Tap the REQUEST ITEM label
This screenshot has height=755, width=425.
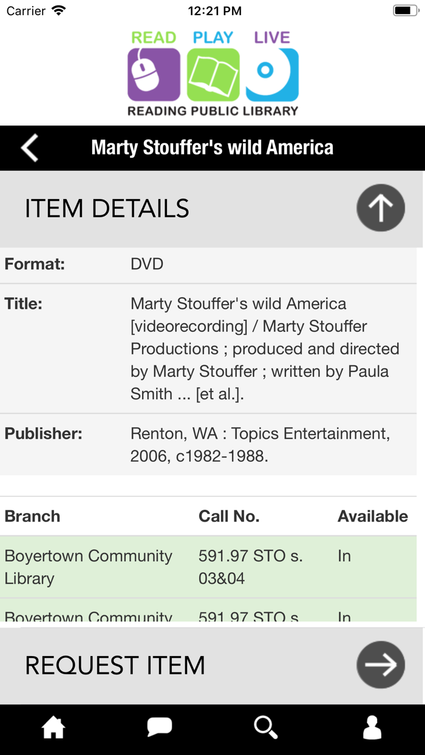(x=115, y=665)
